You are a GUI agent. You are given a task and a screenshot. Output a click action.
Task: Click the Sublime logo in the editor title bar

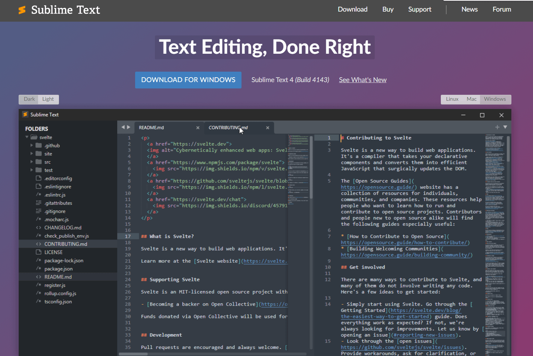25,115
